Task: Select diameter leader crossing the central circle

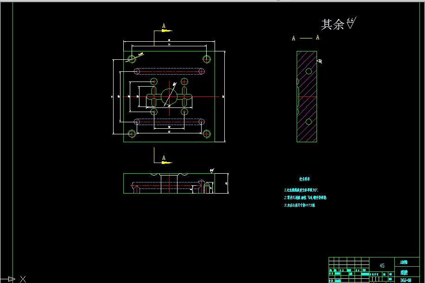Action: (170, 95)
